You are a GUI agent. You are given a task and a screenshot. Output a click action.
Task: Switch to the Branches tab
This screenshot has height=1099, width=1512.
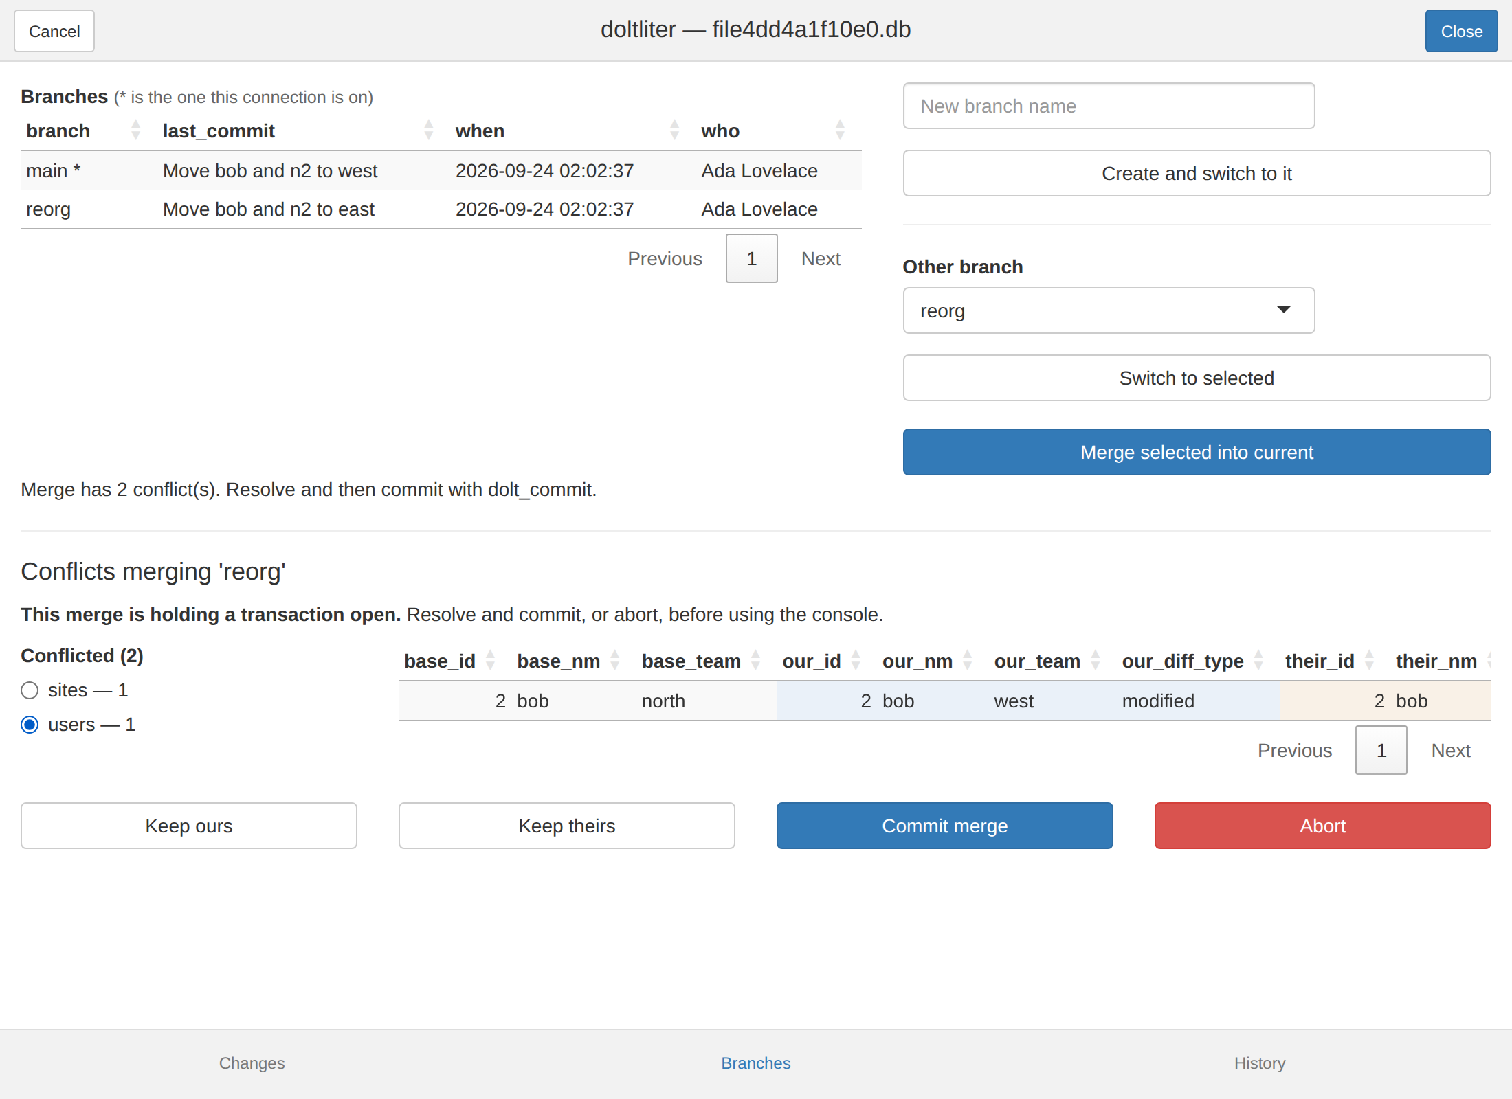(x=755, y=1063)
